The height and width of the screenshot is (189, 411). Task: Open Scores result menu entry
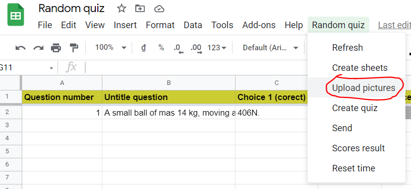pos(357,148)
